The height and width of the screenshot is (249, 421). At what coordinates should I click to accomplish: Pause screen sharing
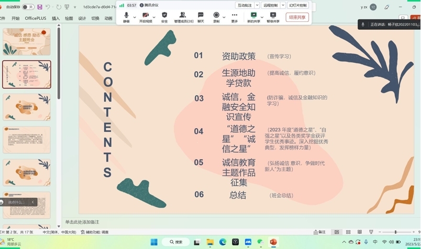(x=273, y=17)
